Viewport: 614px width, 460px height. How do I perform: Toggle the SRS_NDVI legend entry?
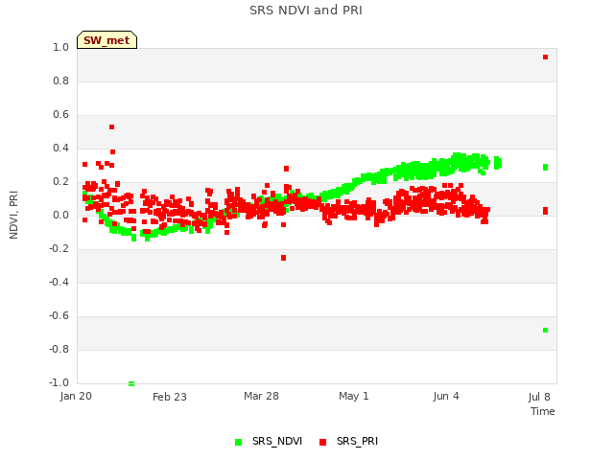pyautogui.click(x=269, y=441)
